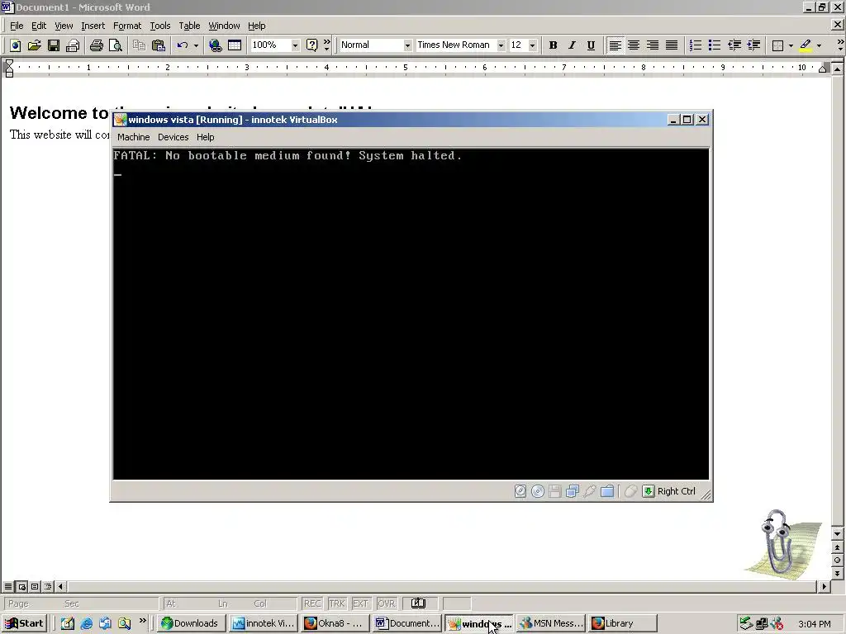The image size is (846, 634).
Task: Open the Zoom 100% dropdown
Action: (295, 45)
